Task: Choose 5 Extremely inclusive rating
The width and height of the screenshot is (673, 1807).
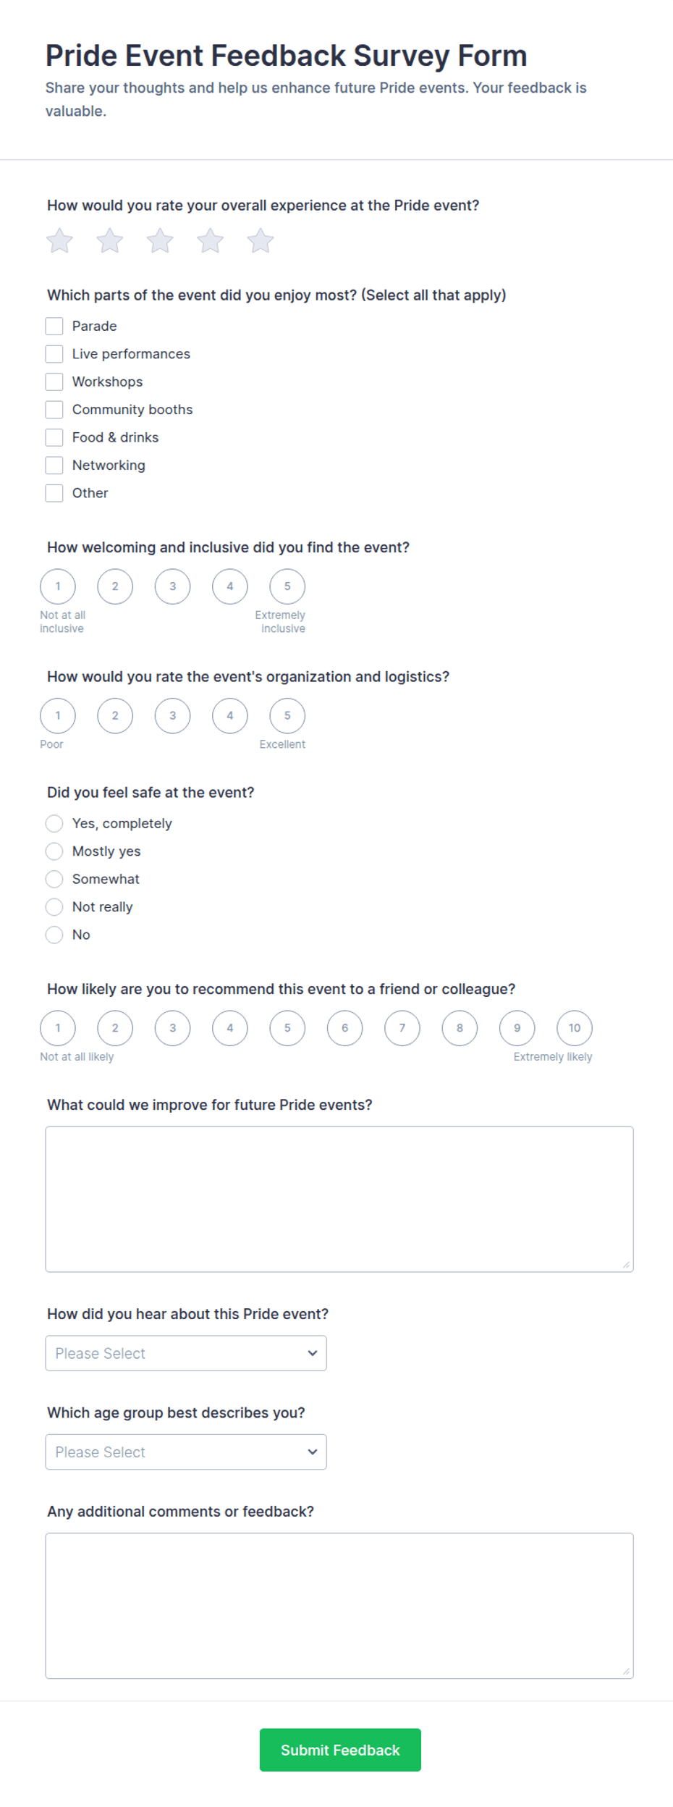Action: tap(287, 586)
